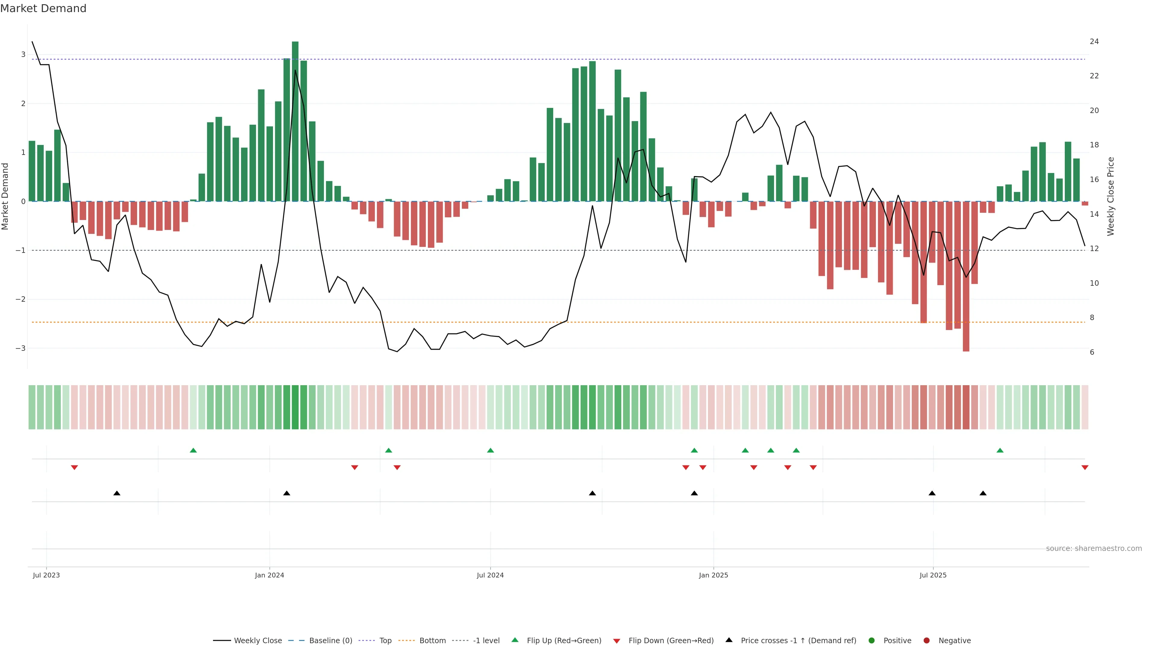Click the dark red Negative legend dot

(x=927, y=640)
